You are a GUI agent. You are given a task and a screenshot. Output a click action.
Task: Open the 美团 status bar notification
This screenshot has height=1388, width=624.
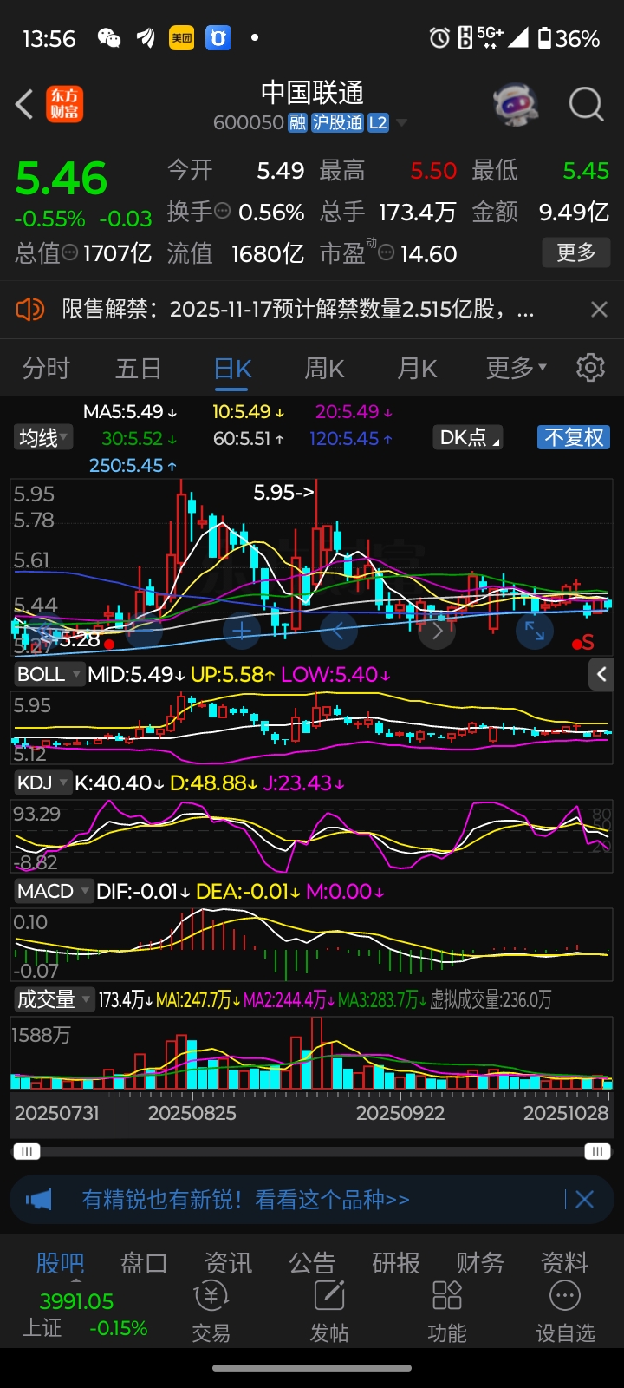pos(181,38)
